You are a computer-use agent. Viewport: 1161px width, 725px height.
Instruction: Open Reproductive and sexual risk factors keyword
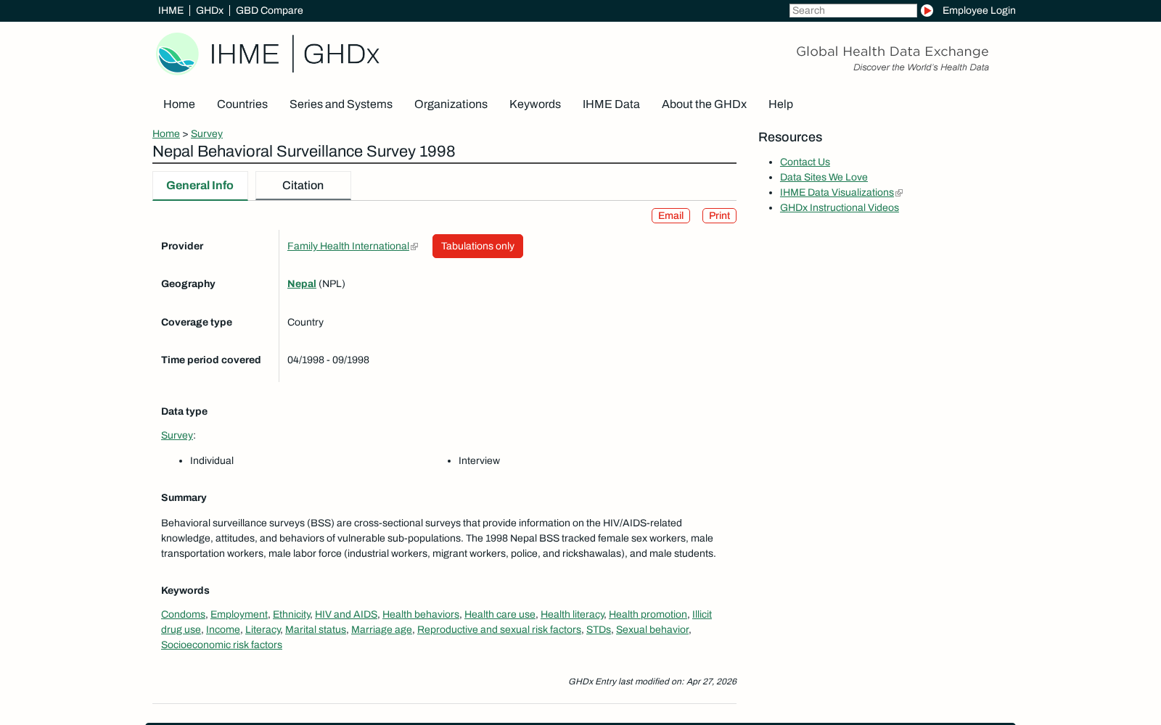pos(499,630)
